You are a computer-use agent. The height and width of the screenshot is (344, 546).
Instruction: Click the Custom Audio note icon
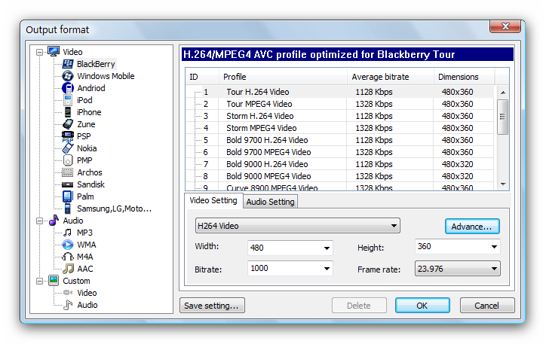(68, 305)
